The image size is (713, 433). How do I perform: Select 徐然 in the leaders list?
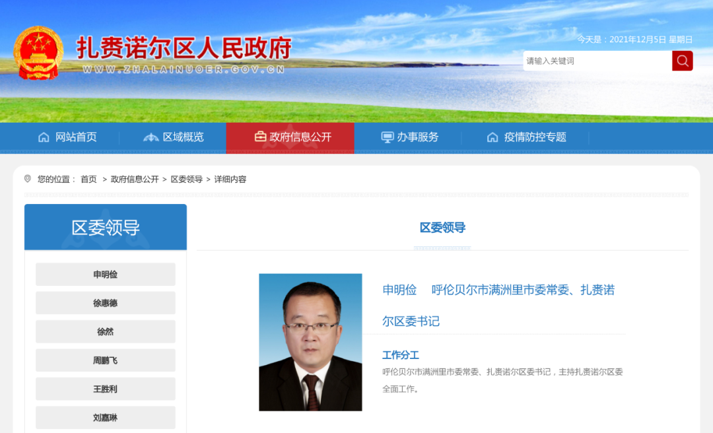(x=106, y=331)
